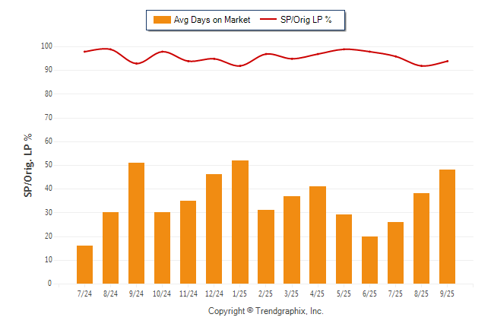Select the 9/25 orange bar
The image size is (491, 330).
pos(447,227)
